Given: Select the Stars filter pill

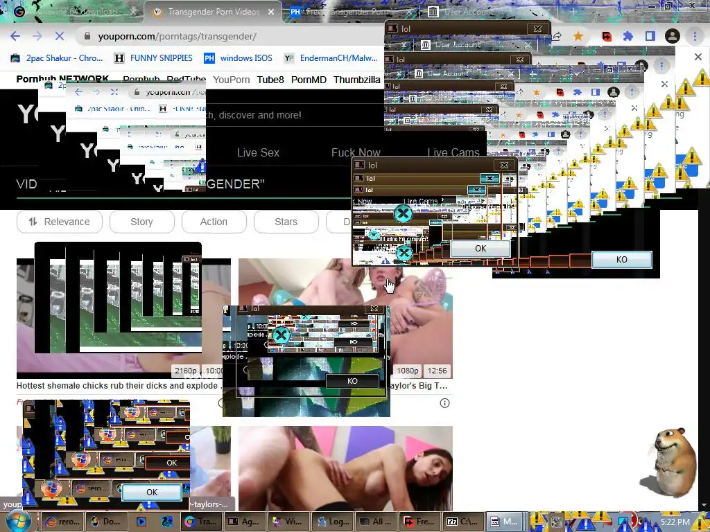Looking at the screenshot, I should (286, 222).
